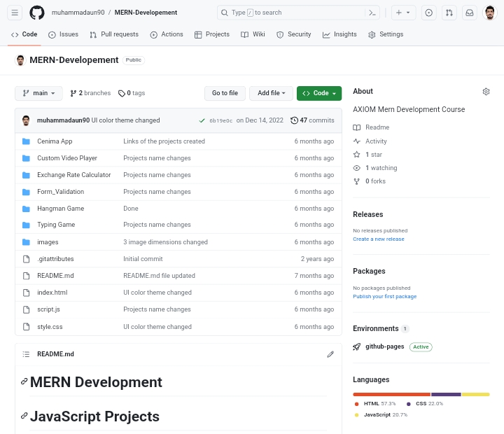Open the Typing Game folder
The height and width of the screenshot is (434, 504).
[x=56, y=225]
